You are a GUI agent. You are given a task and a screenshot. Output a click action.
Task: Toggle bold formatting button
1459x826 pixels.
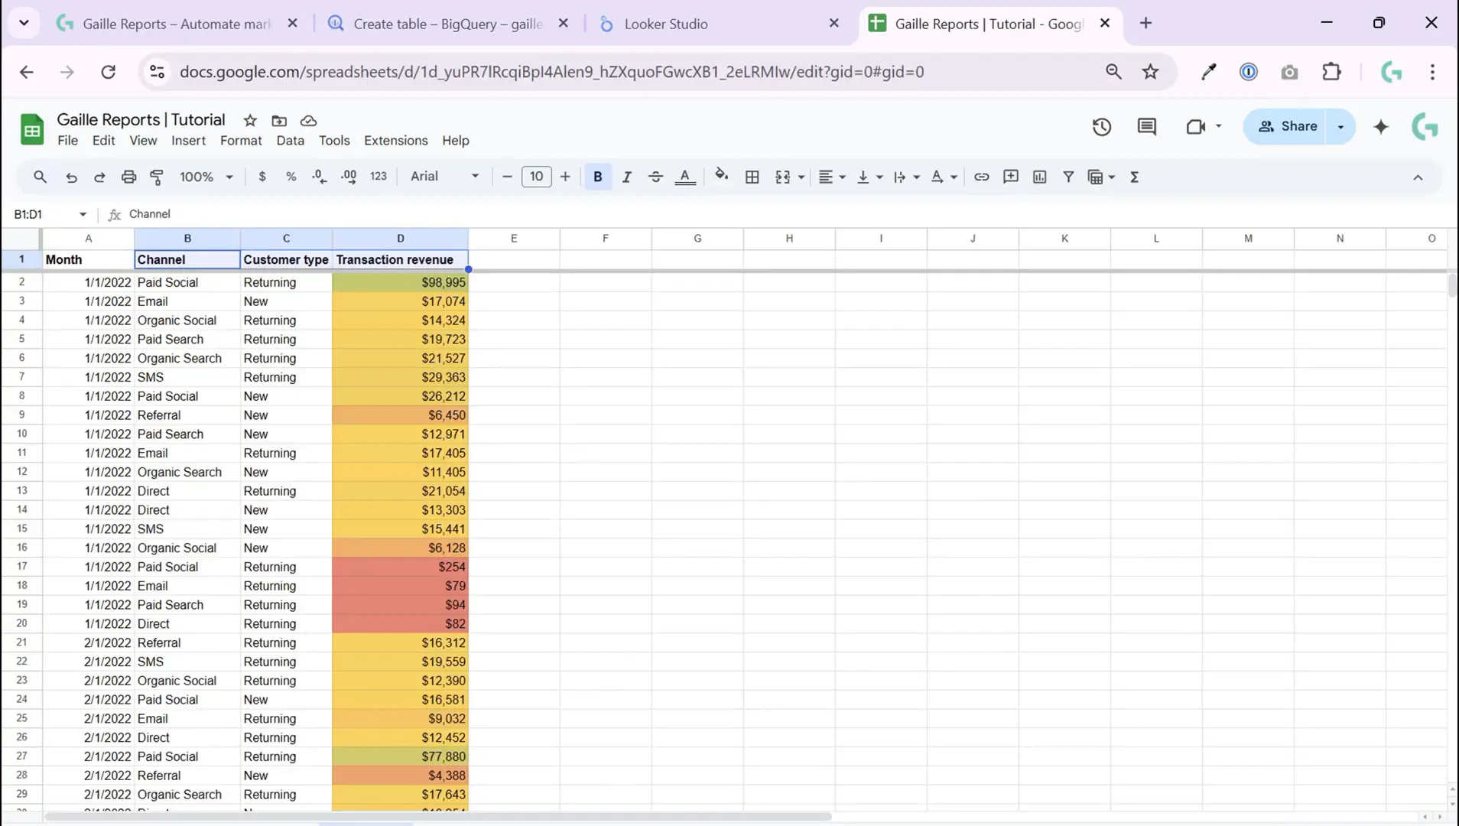[x=598, y=177]
